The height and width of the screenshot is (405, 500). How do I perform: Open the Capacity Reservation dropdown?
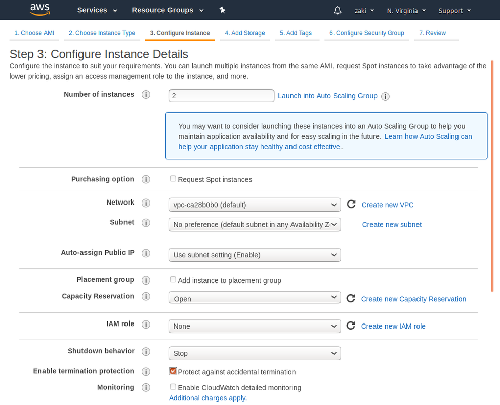point(255,297)
